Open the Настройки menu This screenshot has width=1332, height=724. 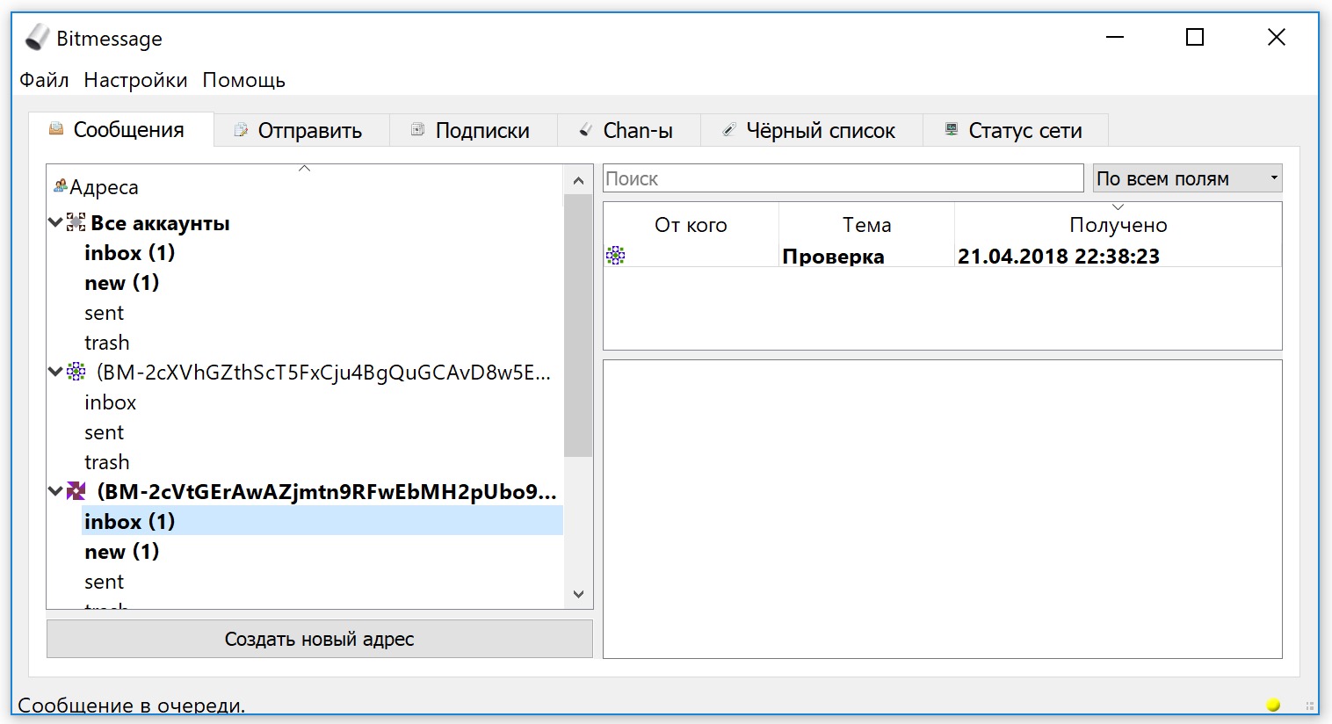point(135,80)
